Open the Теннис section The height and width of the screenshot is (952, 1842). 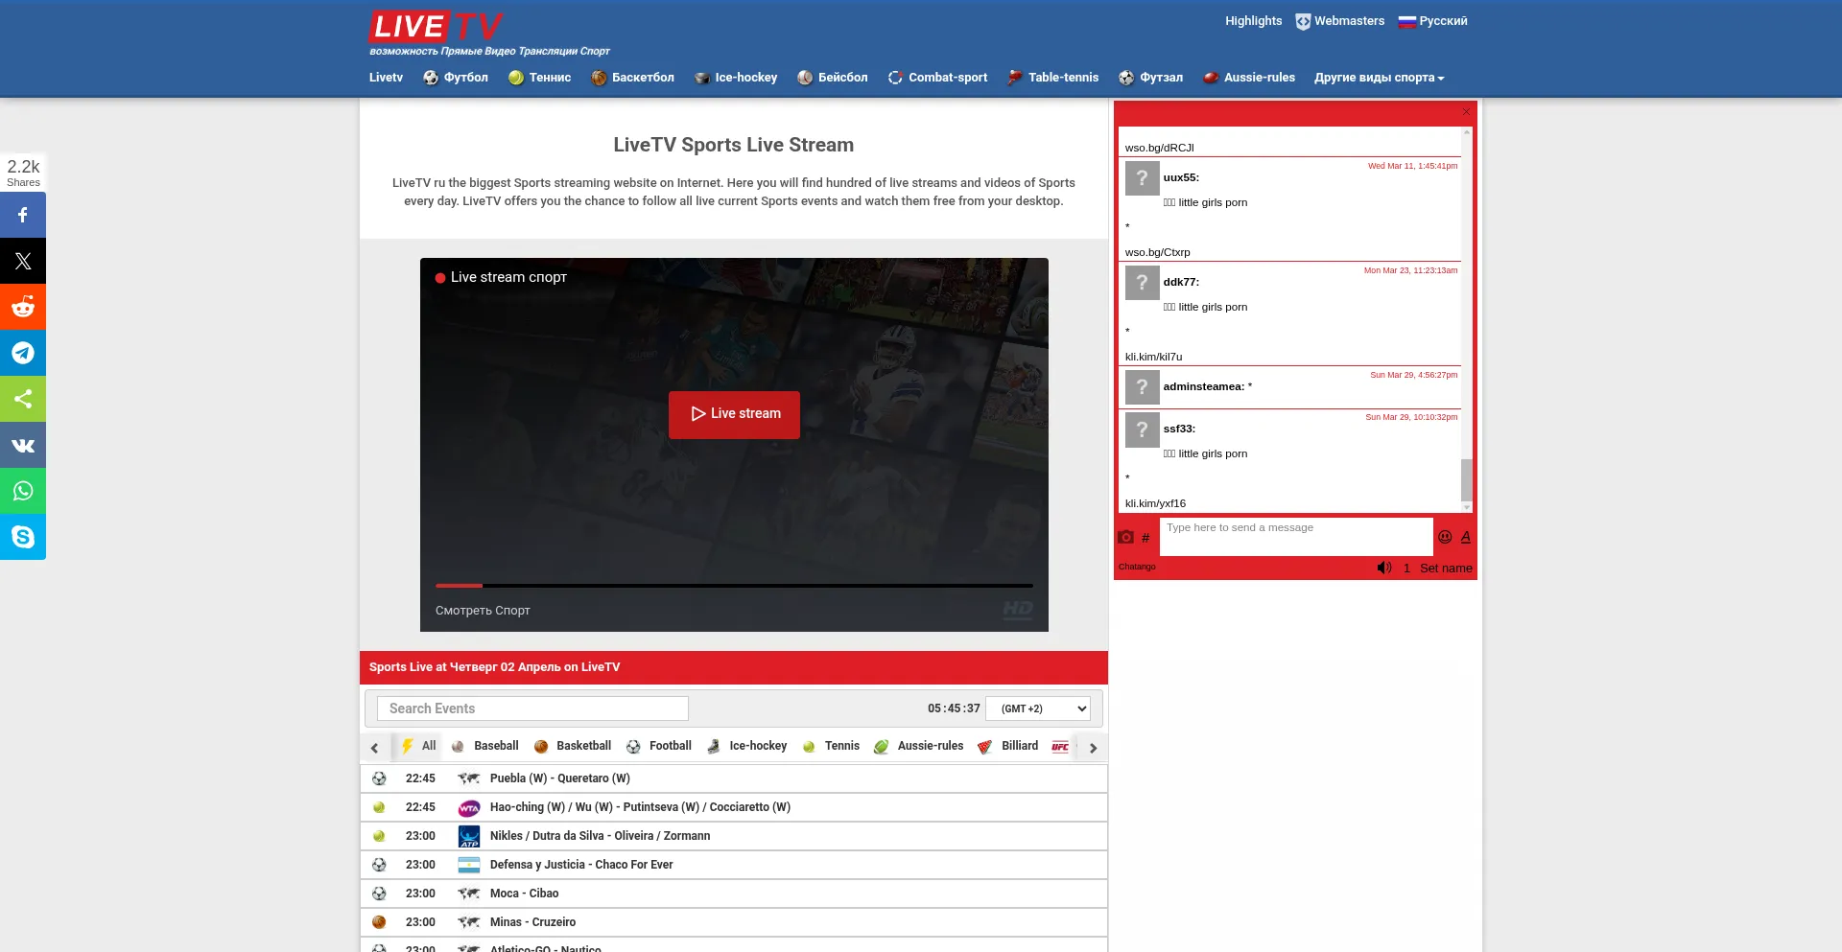pyautogui.click(x=539, y=78)
